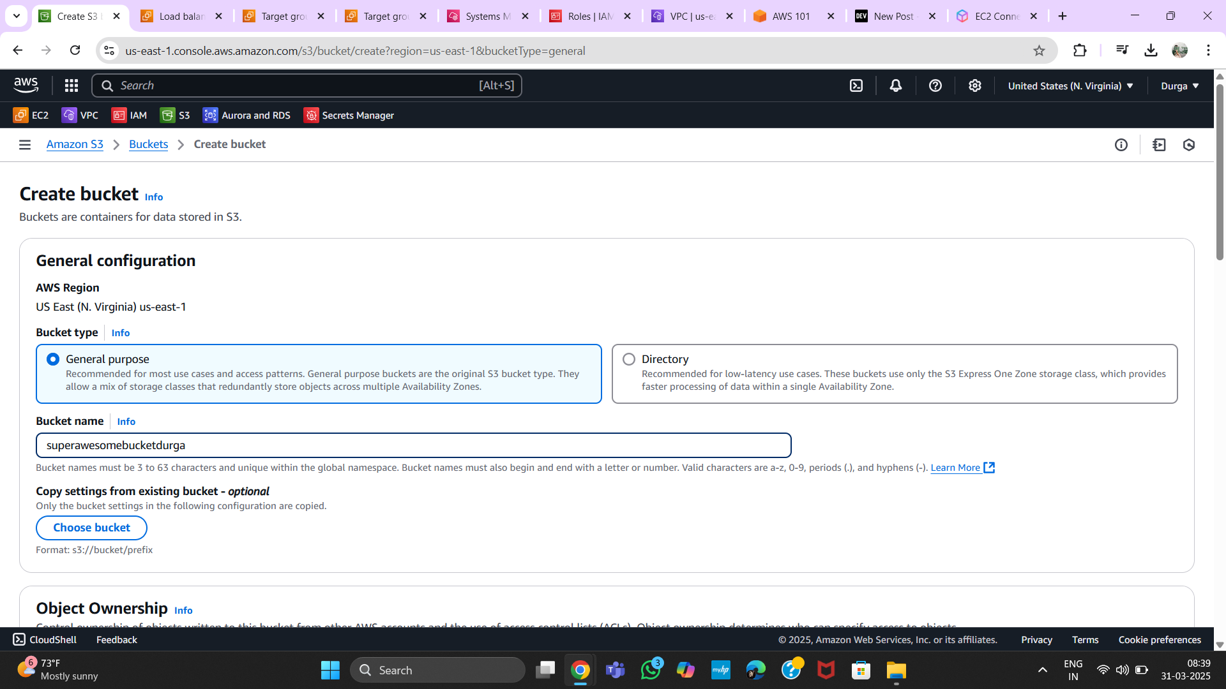Switch to the EC2 Connect tab
Screen dimensions: 1226x689
pos(997,16)
